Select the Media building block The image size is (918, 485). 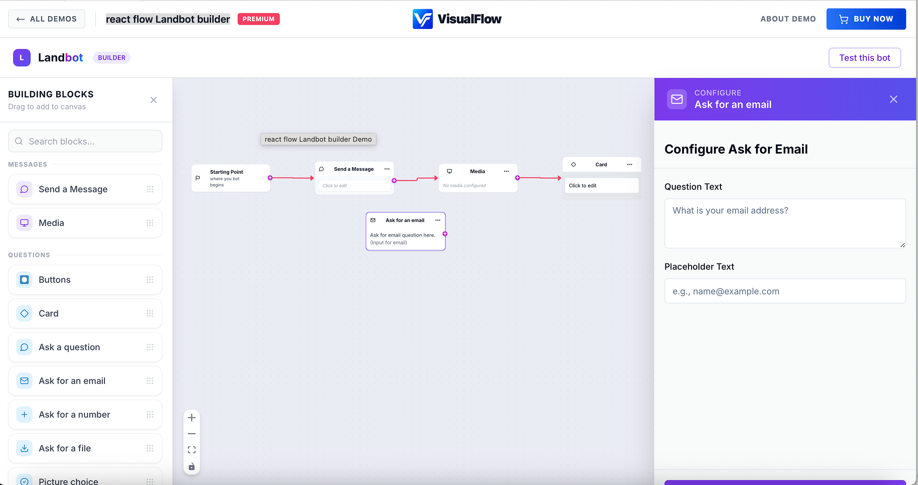click(85, 223)
